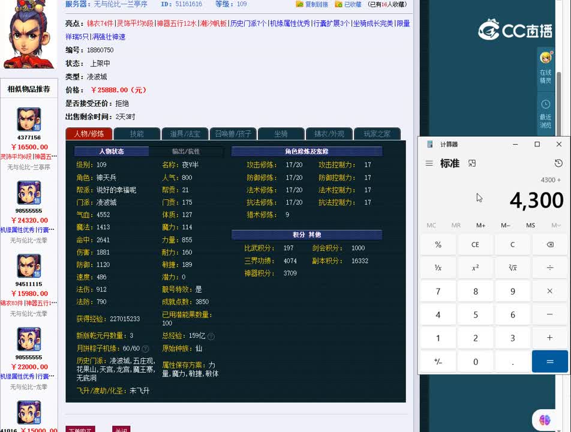This screenshot has height=432, width=571.
Task: Click the 下单购买 order button
Action: tap(80, 429)
